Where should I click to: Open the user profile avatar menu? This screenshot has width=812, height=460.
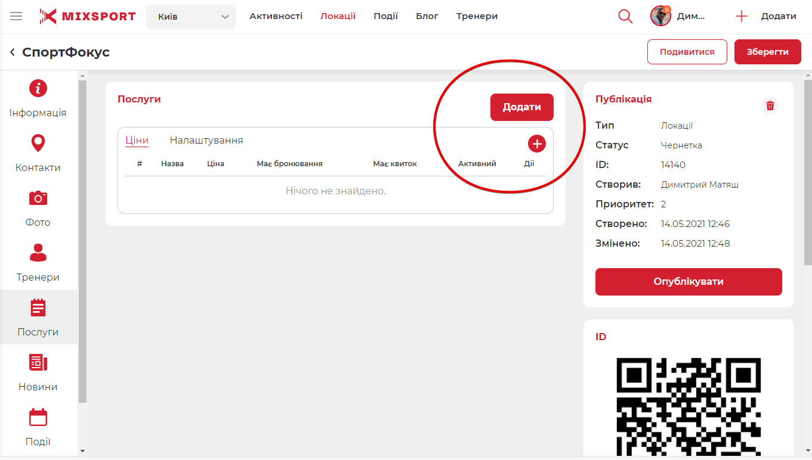coord(661,16)
